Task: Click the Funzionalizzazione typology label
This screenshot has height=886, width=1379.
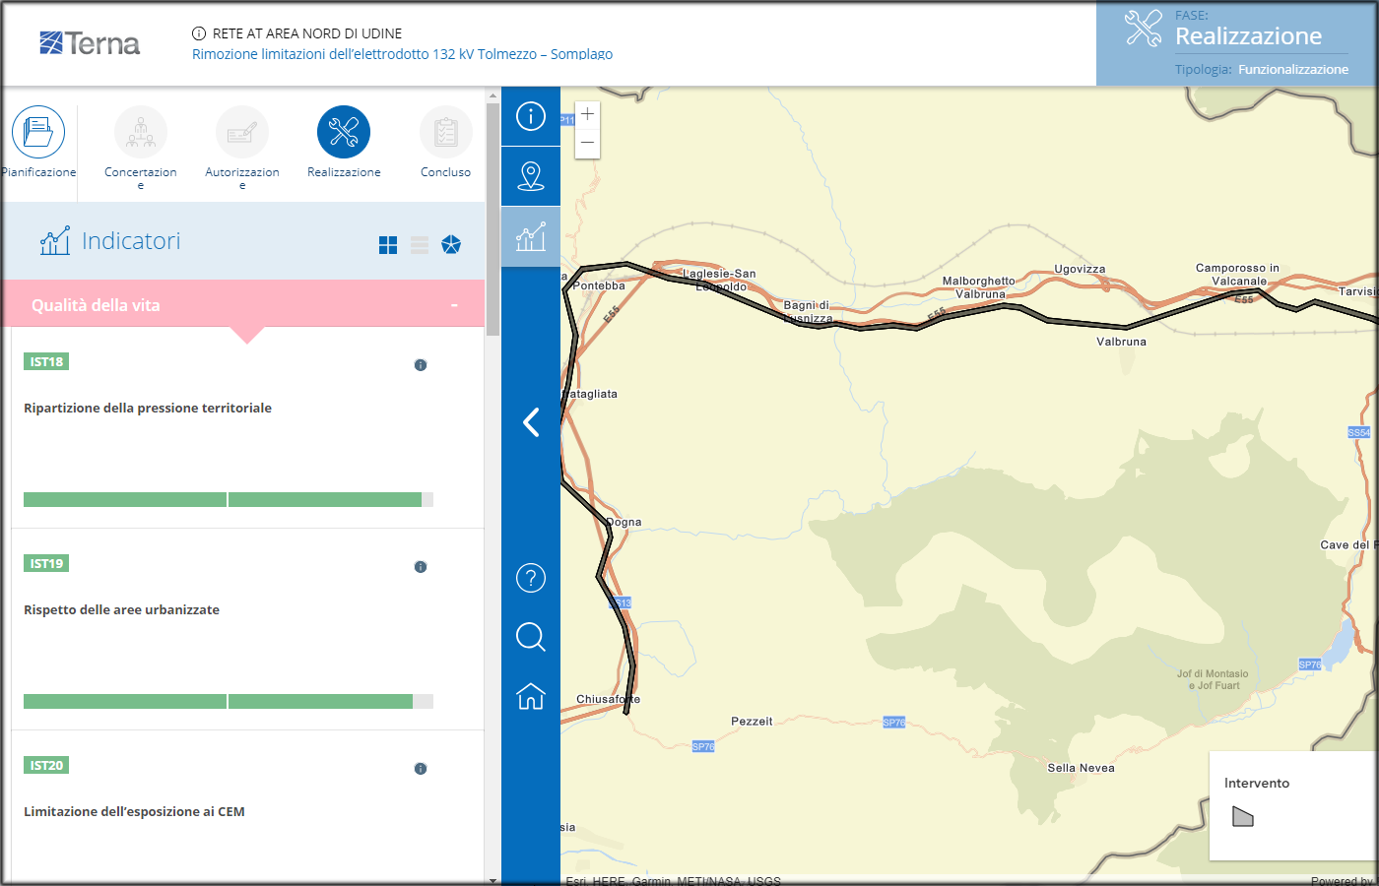Action: [1293, 70]
